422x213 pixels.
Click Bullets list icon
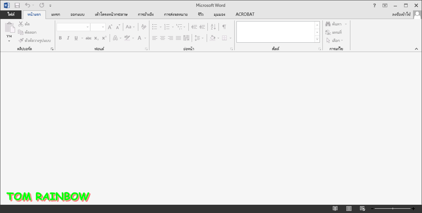click(x=155, y=27)
